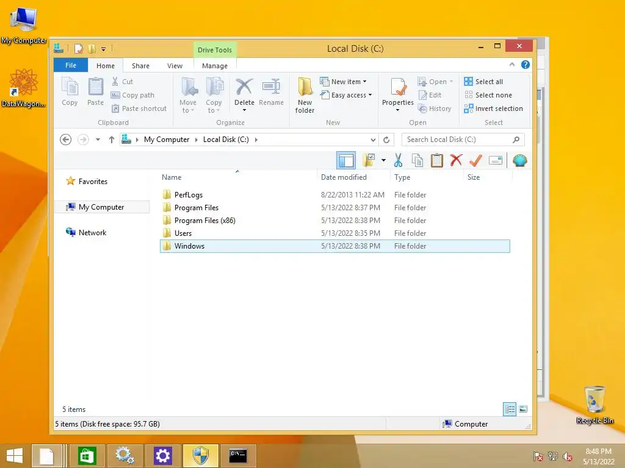Open the Store icon on taskbar
Viewport: 625px width, 468px height.
click(x=87, y=456)
